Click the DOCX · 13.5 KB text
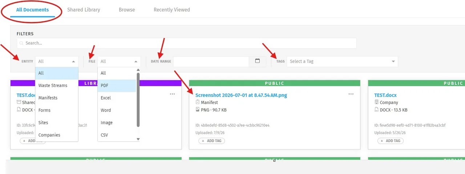 coord(393,110)
